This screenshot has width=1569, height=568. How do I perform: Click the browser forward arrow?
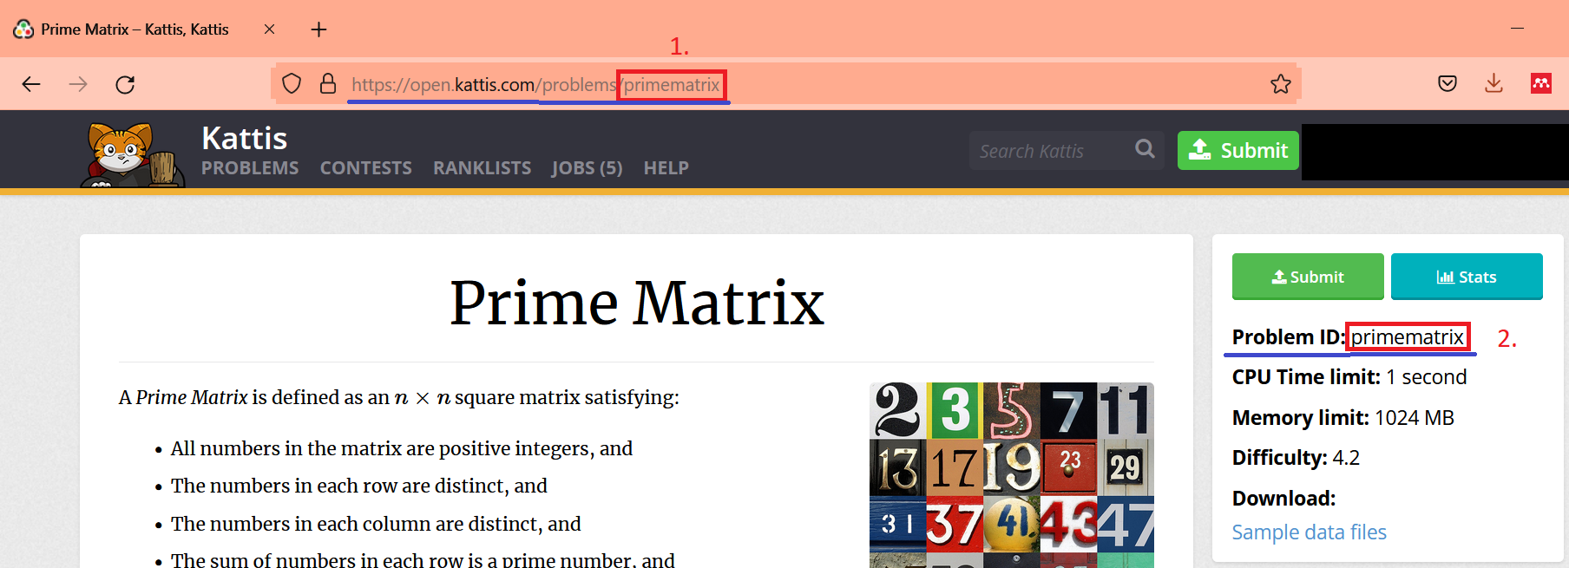click(x=78, y=84)
